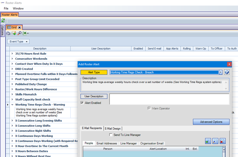Image resolution: width=238 pixels, height=157 pixels.
Task: Uncheck the Alert Enabled checkbox
Action: (82, 103)
